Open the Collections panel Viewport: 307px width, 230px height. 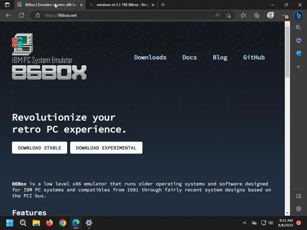[257, 15]
